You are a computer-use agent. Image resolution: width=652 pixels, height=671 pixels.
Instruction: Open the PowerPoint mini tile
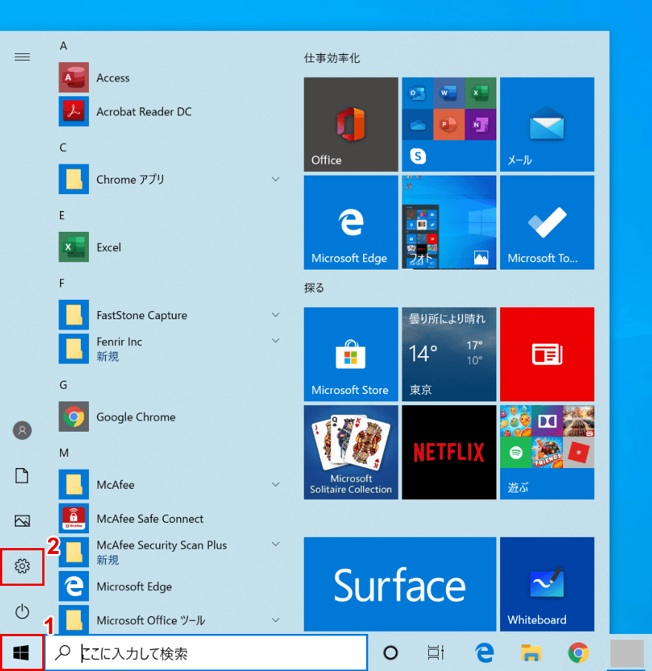pyautogui.click(x=449, y=124)
